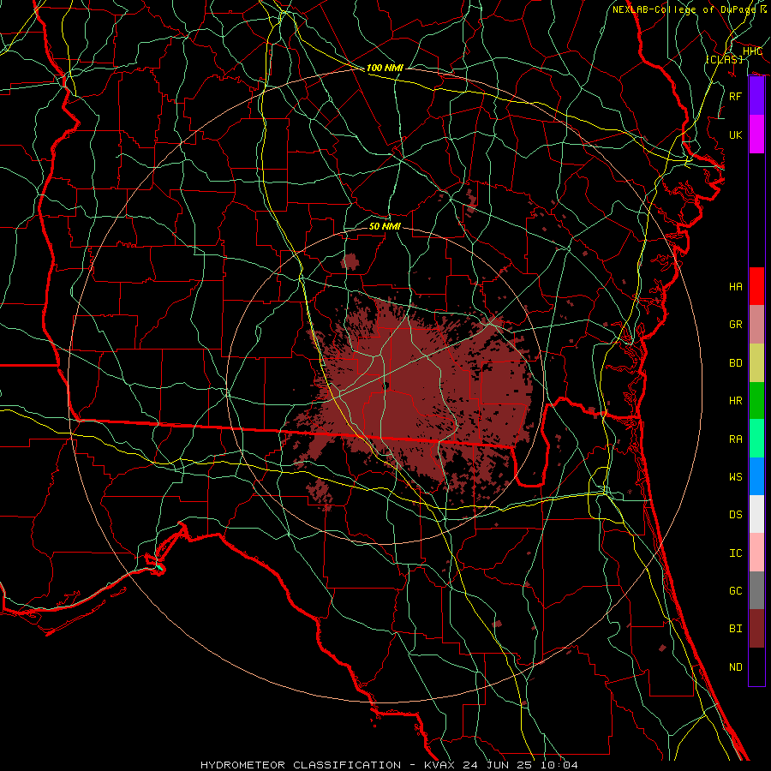Image resolution: width=771 pixels, height=771 pixels.
Task: Click the blue WS legend swatch
Action: pyautogui.click(x=756, y=476)
